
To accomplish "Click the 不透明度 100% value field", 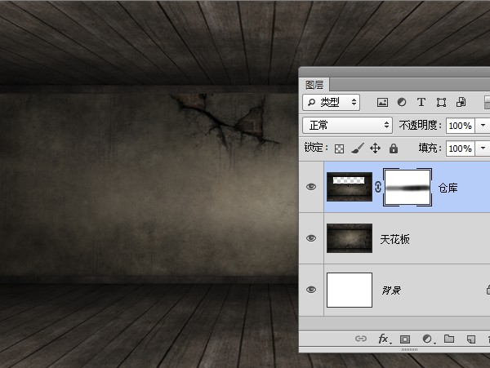I will [x=461, y=126].
